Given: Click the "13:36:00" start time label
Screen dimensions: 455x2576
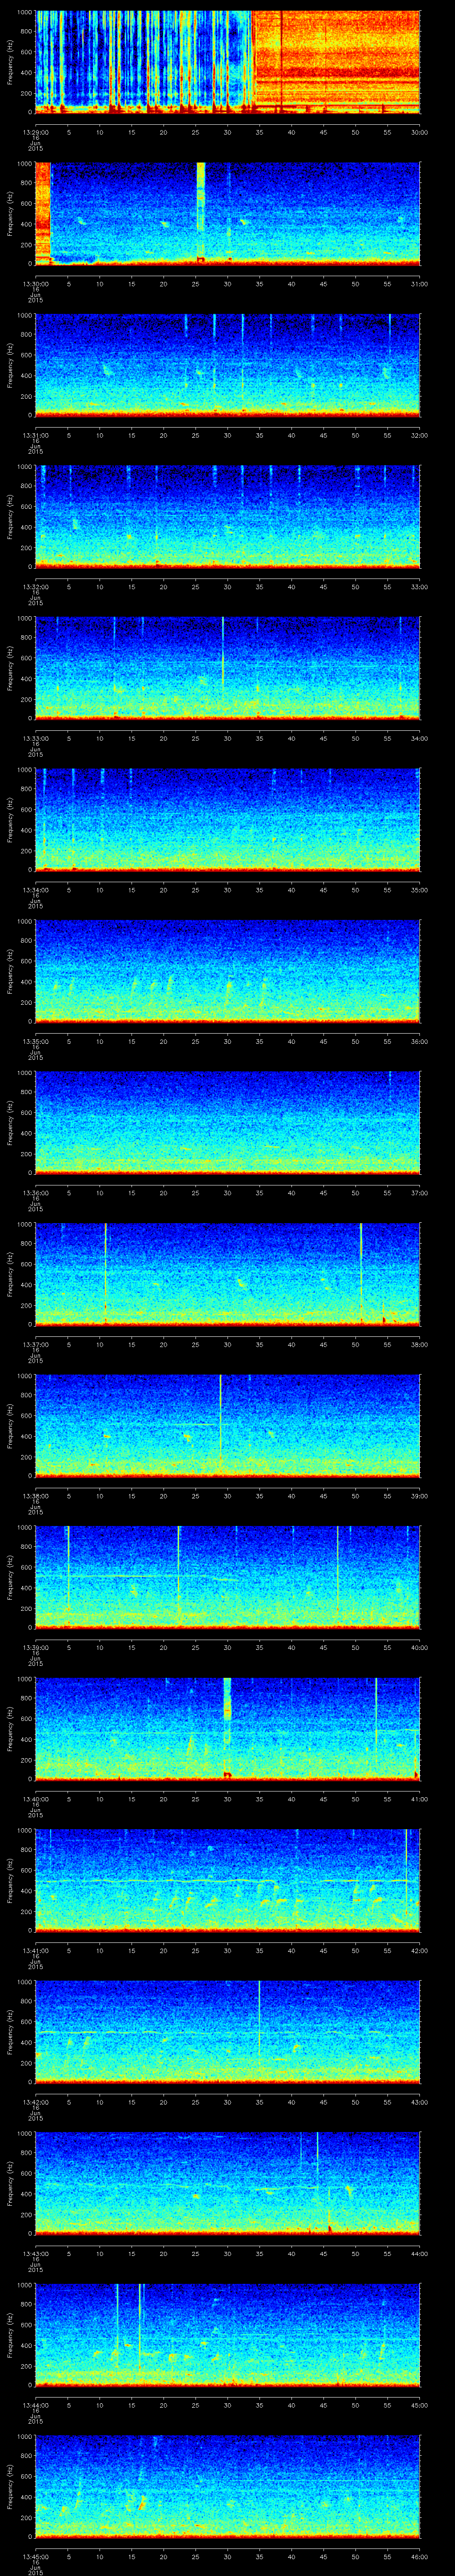Looking at the screenshot, I should pos(36,1192).
